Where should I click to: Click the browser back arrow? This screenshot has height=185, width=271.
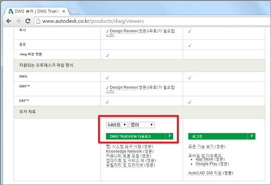pos(9,21)
